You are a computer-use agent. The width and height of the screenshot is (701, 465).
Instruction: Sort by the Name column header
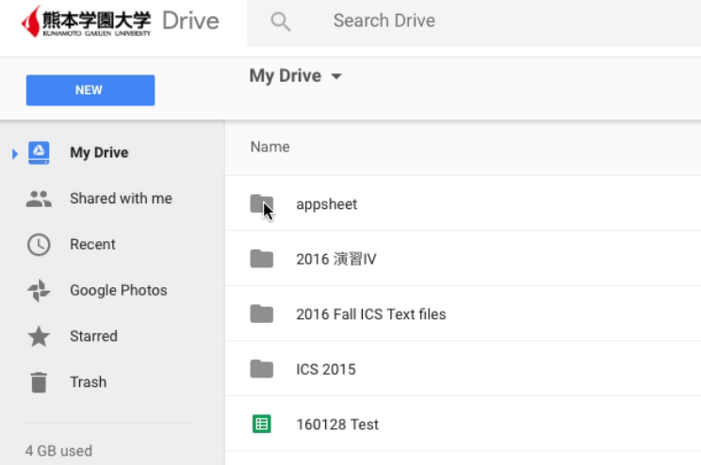click(x=269, y=147)
